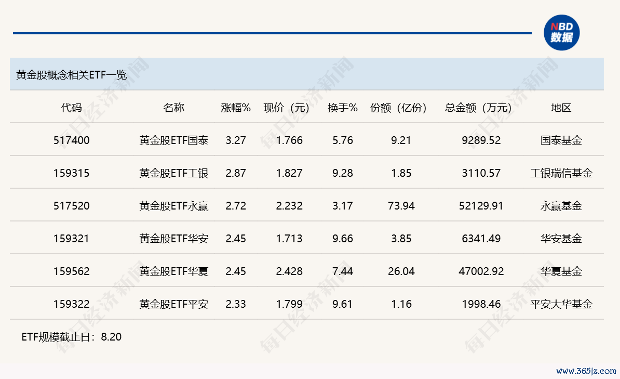Screen dimensions: 620x379
Task: Click turnover value 9.66
Action: [342, 239]
